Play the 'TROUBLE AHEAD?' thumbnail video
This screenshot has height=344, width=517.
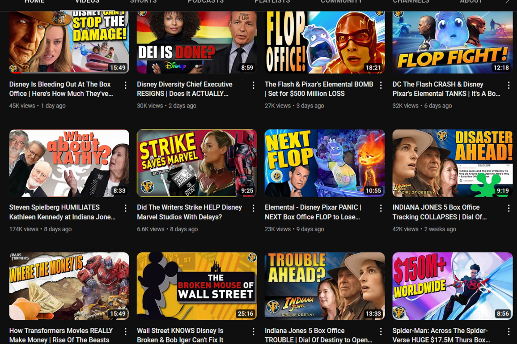tap(325, 286)
